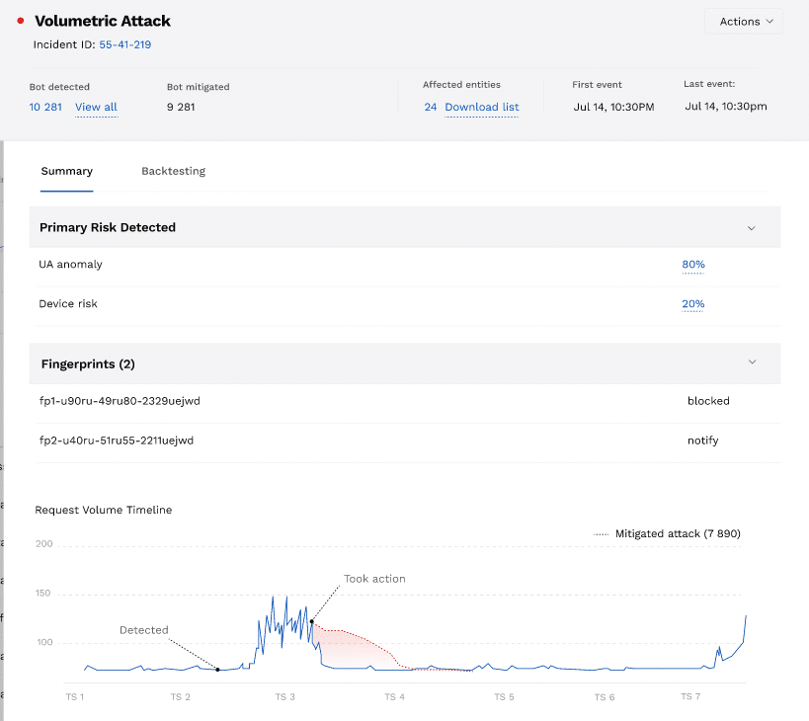
Task: Click the TS 3 axis label
Action: [284, 697]
